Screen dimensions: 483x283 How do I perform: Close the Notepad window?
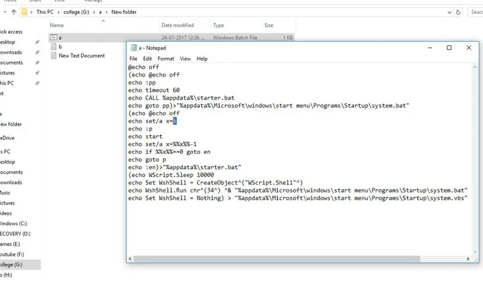tap(469, 48)
